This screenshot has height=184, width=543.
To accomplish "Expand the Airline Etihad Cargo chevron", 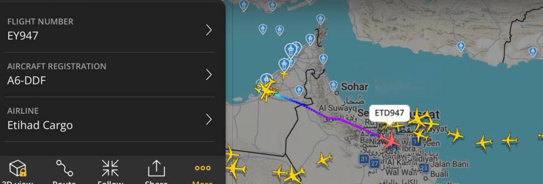I will [x=209, y=119].
